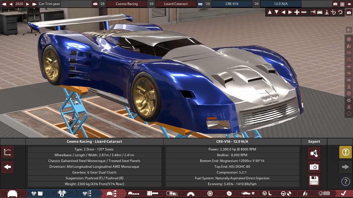Click the empty circle icon in side strip
353x198 pixels.
pos(349,113)
